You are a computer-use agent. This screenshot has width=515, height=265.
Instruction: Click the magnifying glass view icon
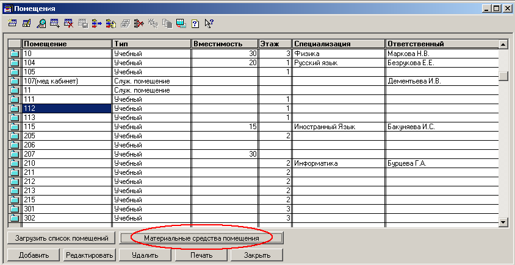click(x=40, y=24)
